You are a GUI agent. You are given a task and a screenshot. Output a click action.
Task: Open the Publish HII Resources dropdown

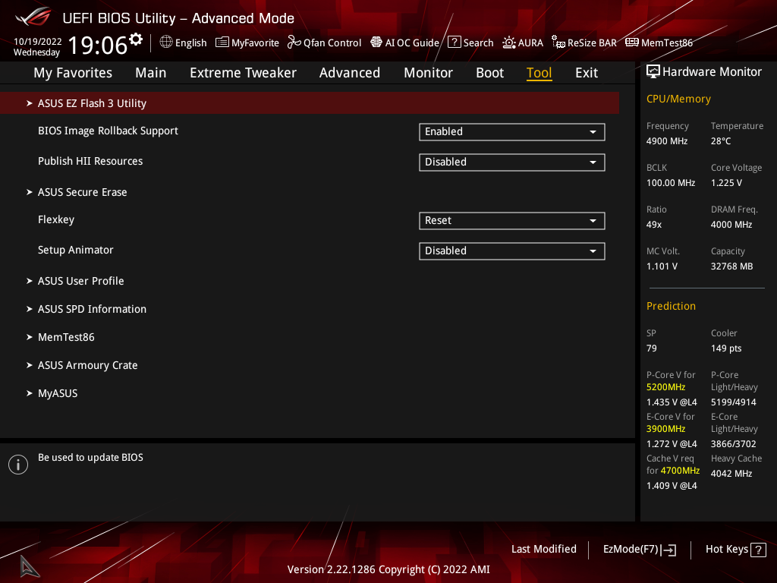(x=511, y=162)
